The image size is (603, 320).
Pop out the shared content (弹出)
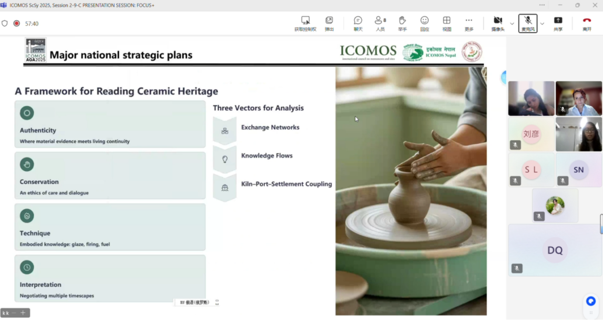click(x=329, y=23)
